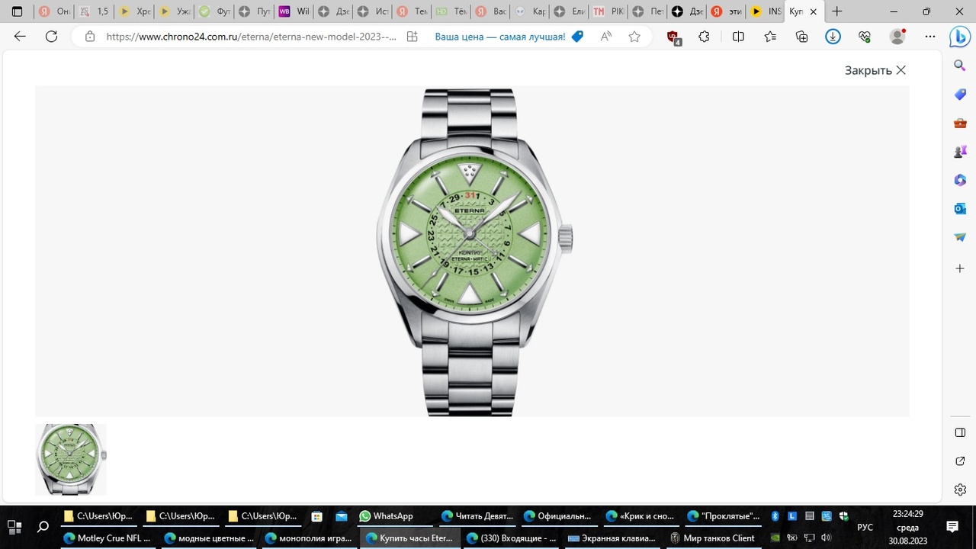Switch input language via РУС indicator
The width and height of the screenshot is (976, 549).
click(865, 527)
